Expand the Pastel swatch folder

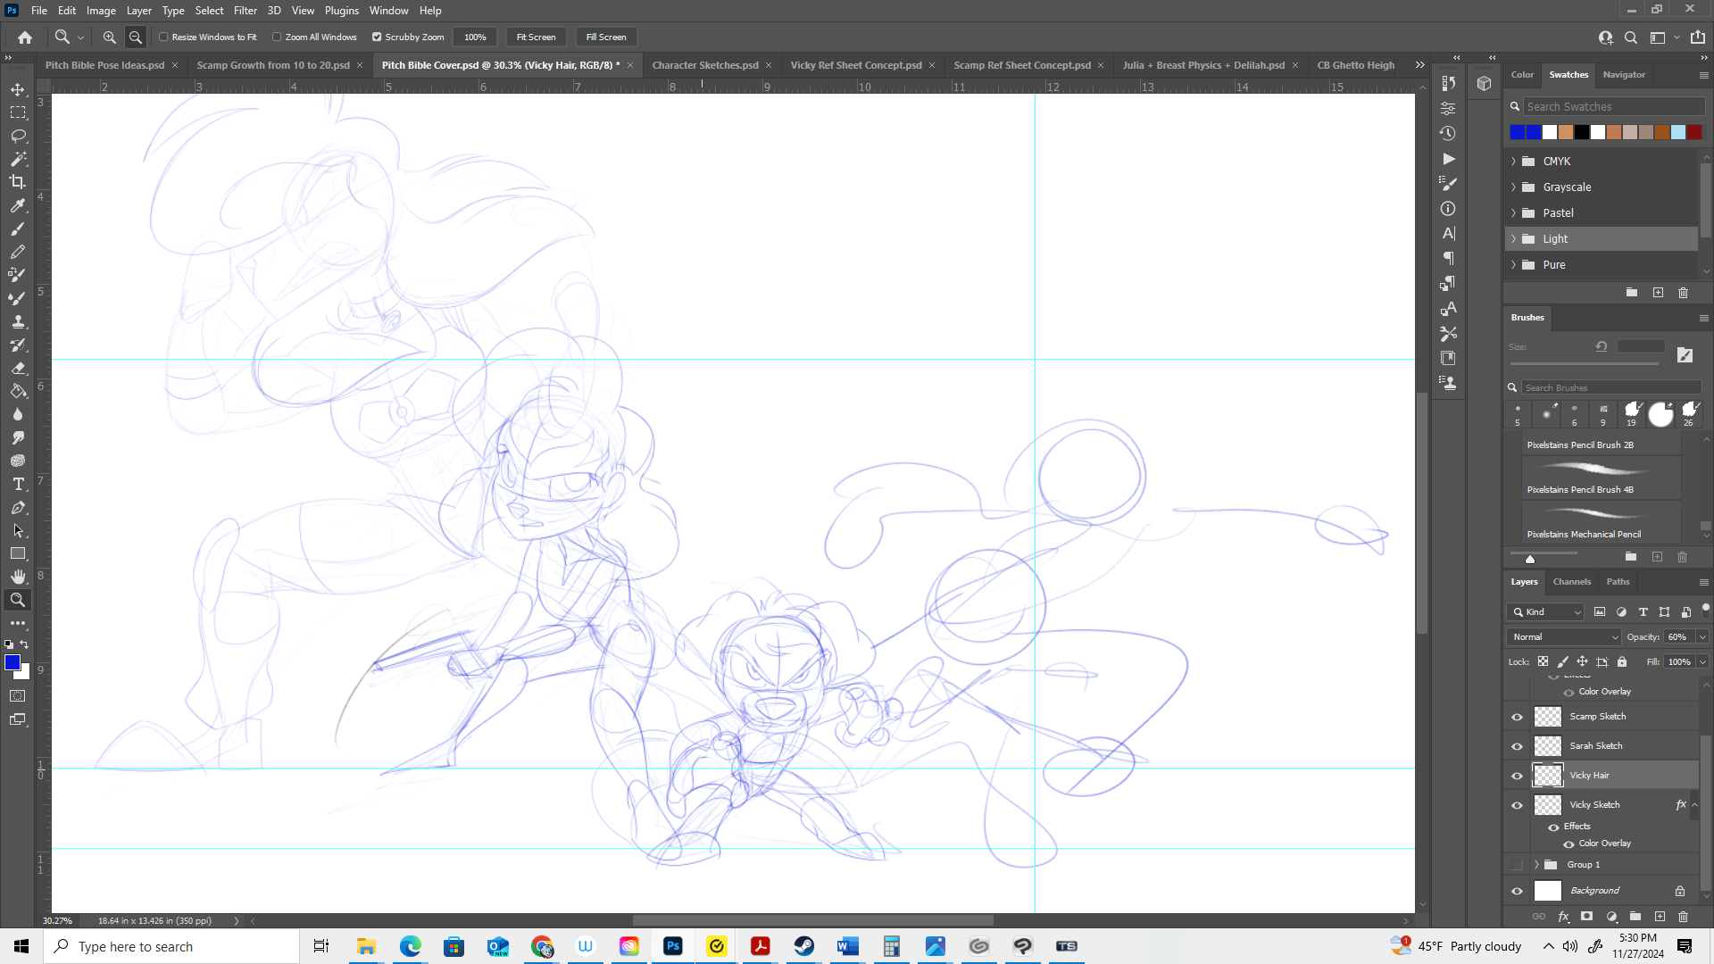click(x=1514, y=213)
